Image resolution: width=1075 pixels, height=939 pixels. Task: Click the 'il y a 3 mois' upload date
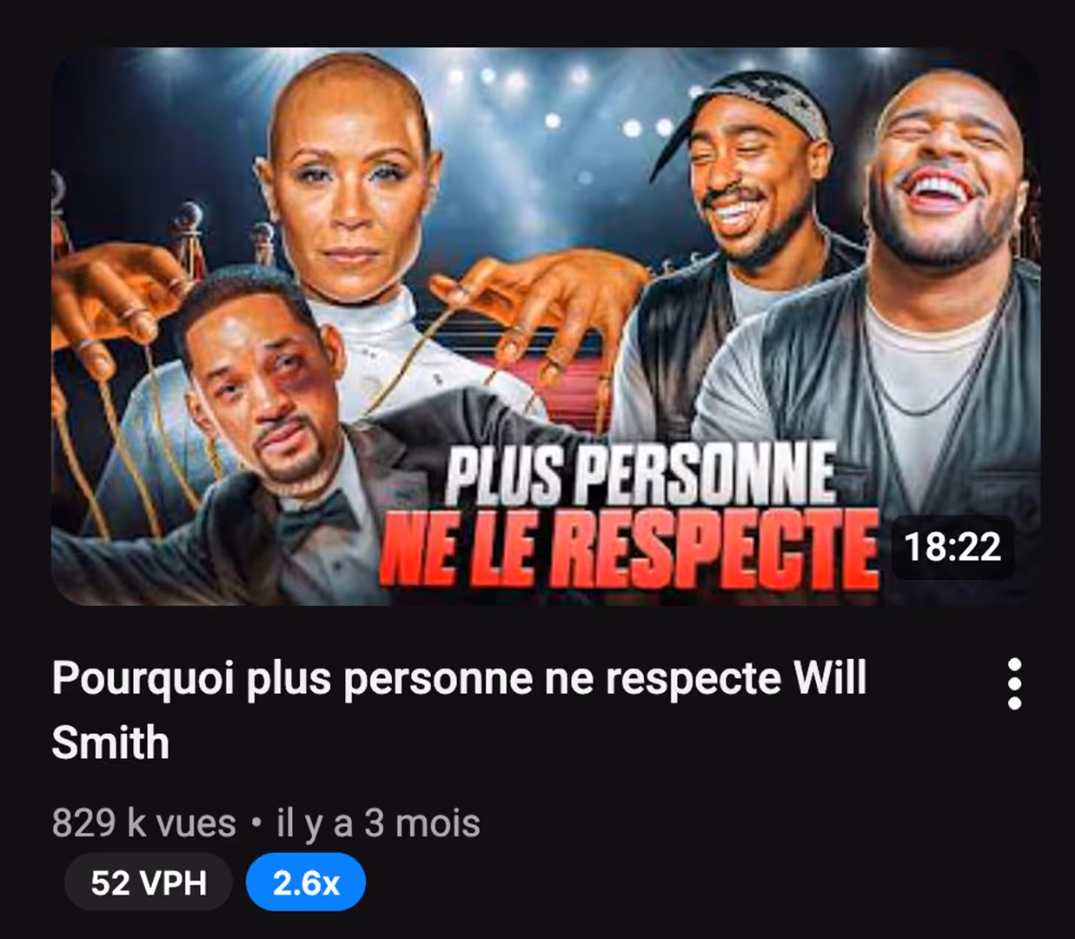click(378, 822)
